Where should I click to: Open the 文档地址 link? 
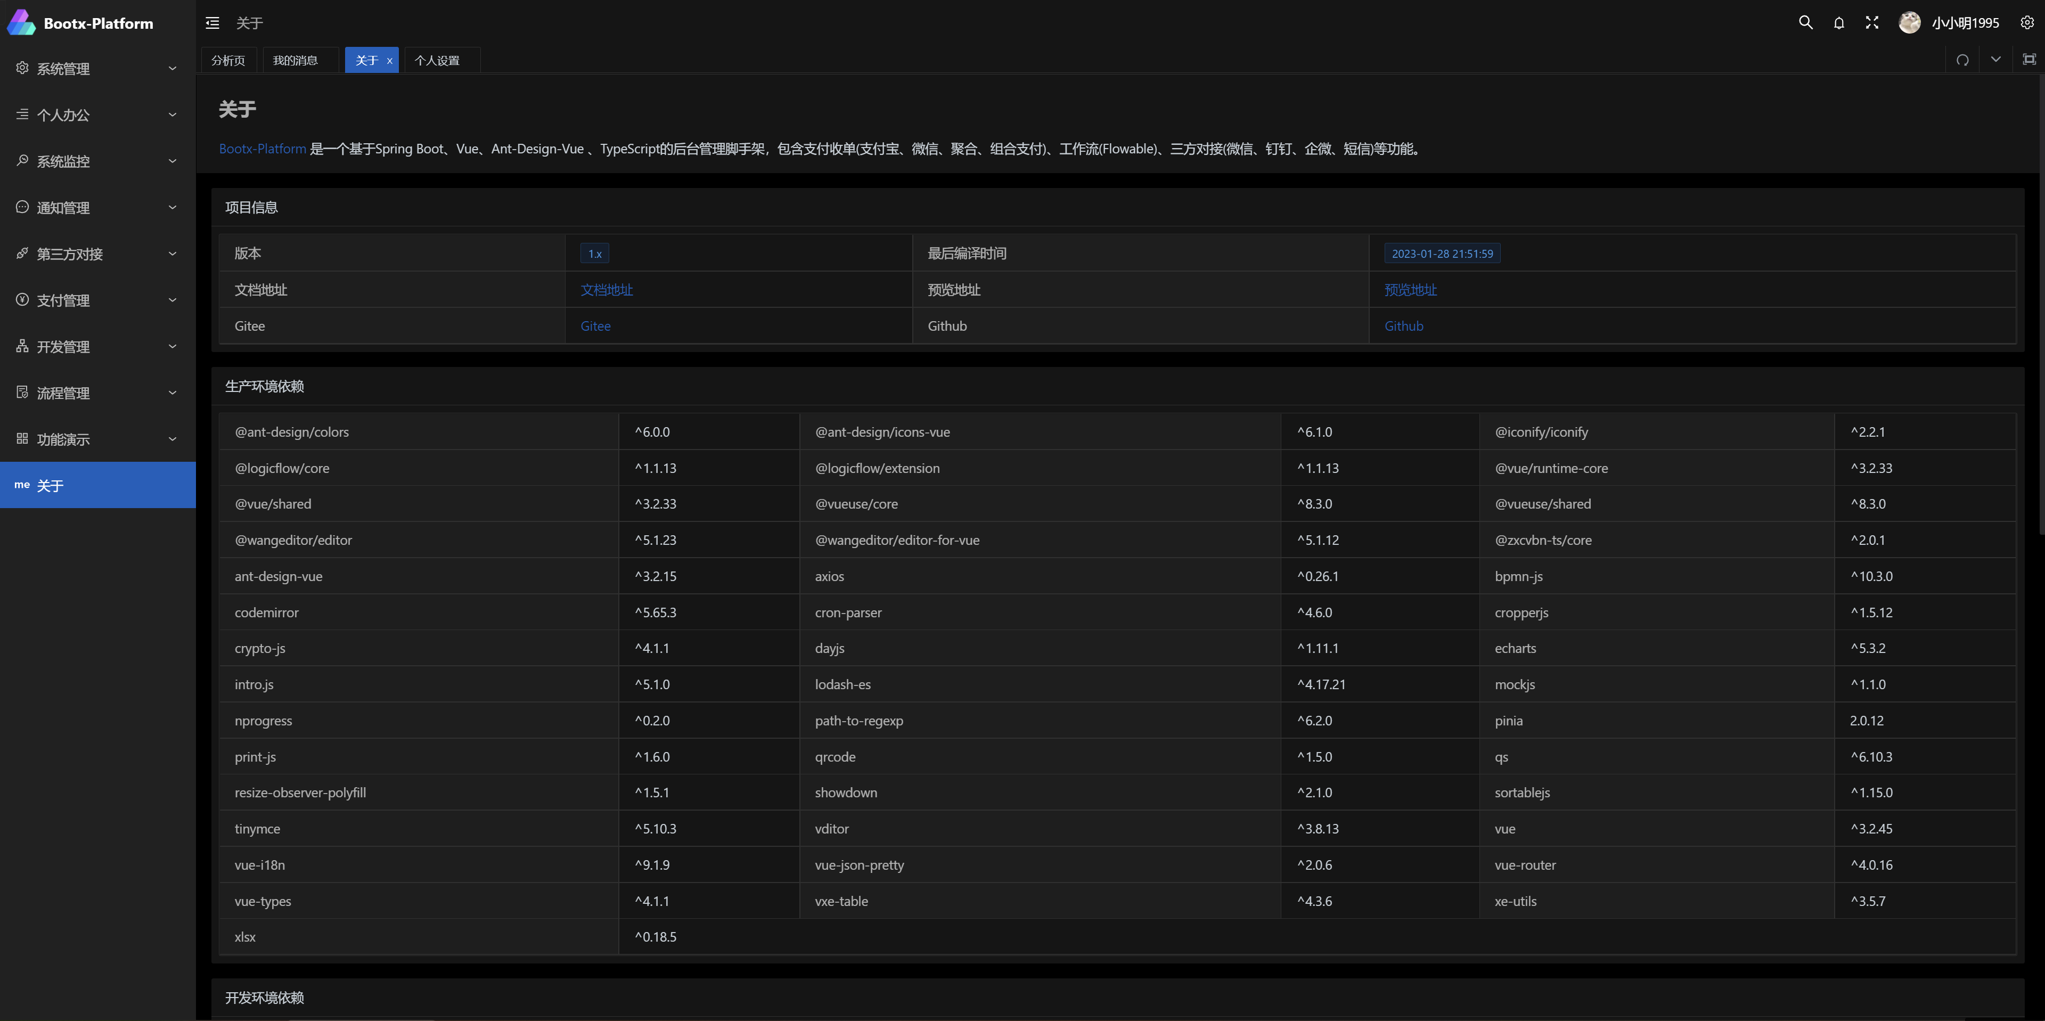tap(607, 290)
